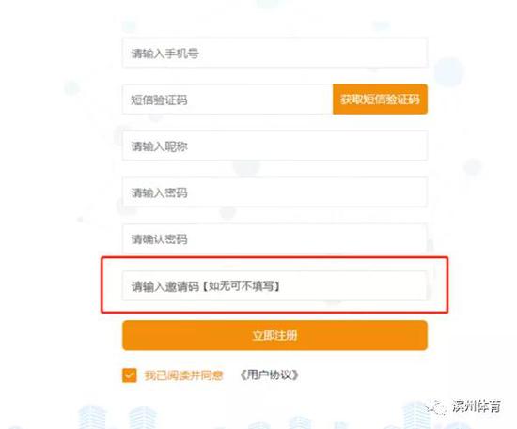Submit using the 立即注册 register button
The width and height of the screenshot is (517, 429).
[274, 335]
